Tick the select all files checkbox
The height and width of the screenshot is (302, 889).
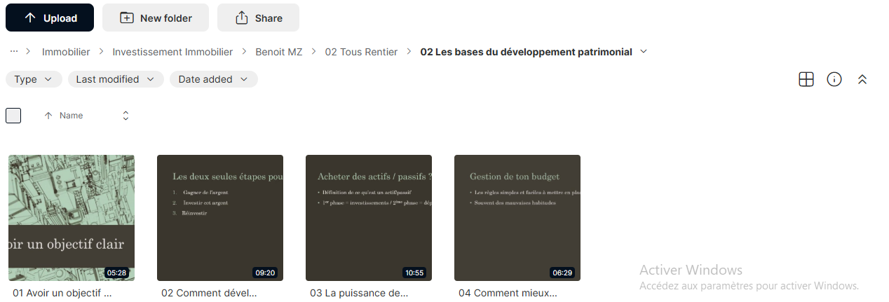(13, 116)
